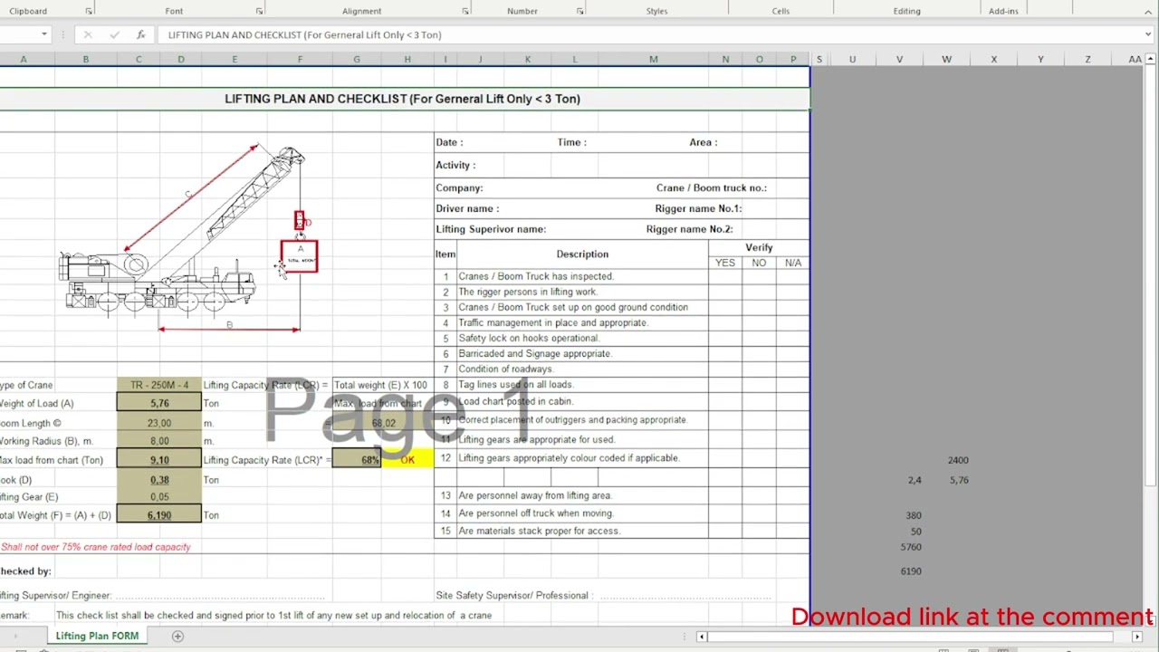The height and width of the screenshot is (652, 1159).
Task: Select the yellow OK result cell
Action: pyautogui.click(x=407, y=460)
